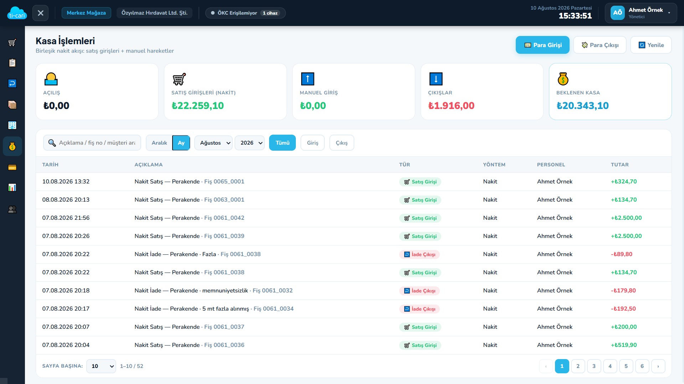Screen dimensions: 684x384
Task: Switch date filter to Ay mode
Action: coord(181,143)
